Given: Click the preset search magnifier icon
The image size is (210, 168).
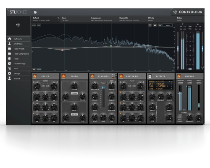Looking at the screenshot, I should click(58, 18).
